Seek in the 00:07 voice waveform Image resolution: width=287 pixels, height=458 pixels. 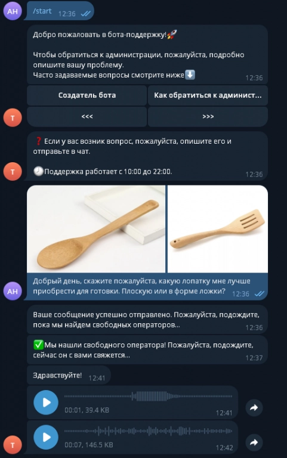[x=148, y=431]
